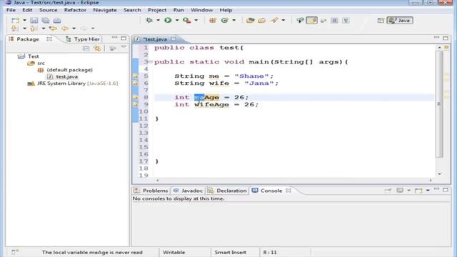
Task: Click the Open Perspective icon
Action: (381, 21)
